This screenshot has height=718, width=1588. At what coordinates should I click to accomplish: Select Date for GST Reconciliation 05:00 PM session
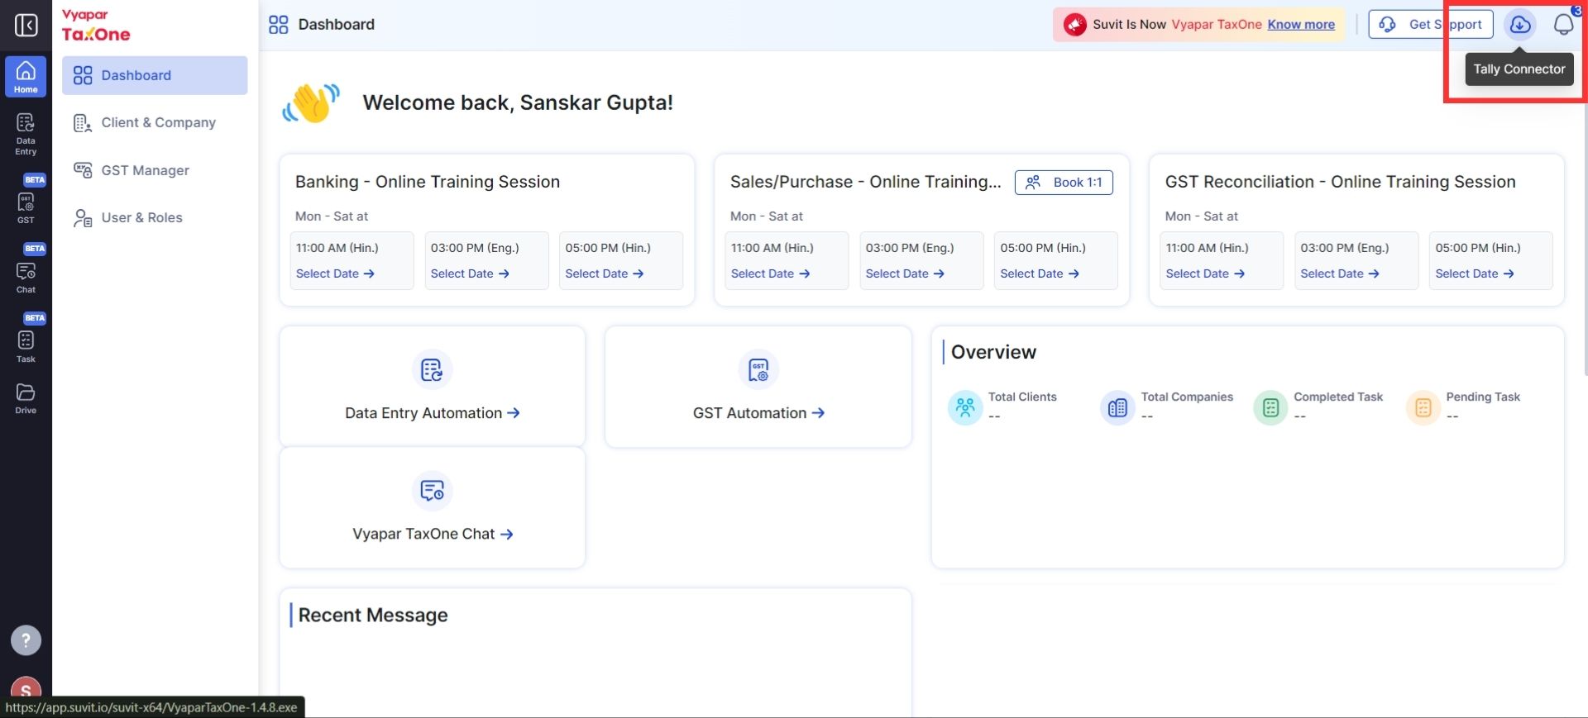[x=1475, y=273]
